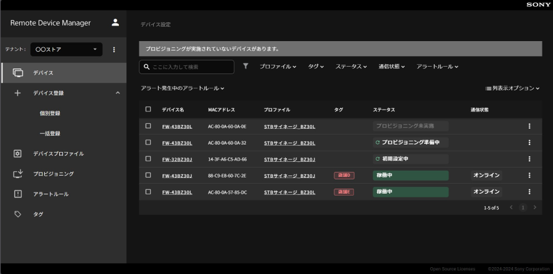The image size is (553, 274).
Task: Go to アラートルール in sidebar
Action: point(50,194)
